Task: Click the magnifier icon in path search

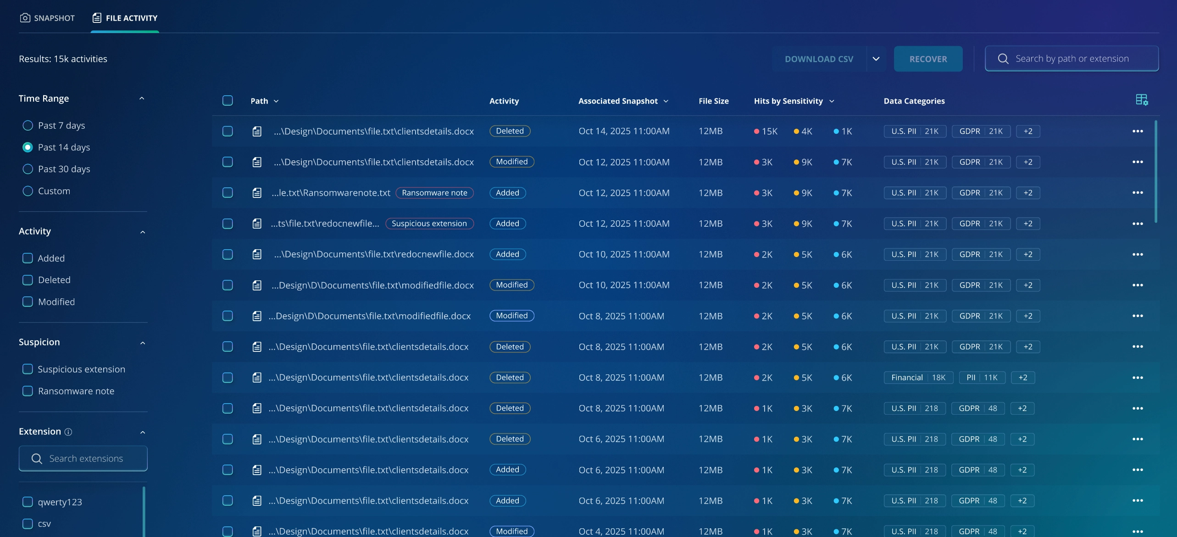Action: (x=1003, y=59)
